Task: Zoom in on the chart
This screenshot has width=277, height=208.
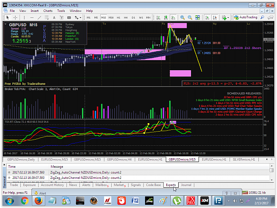Action: coord(182,17)
